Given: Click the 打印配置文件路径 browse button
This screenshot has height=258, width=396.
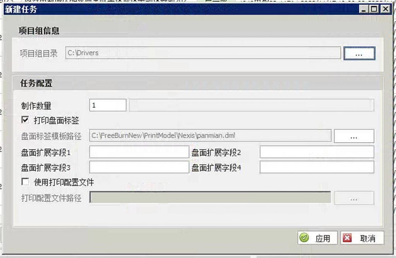Looking at the screenshot, I should 354,198.
